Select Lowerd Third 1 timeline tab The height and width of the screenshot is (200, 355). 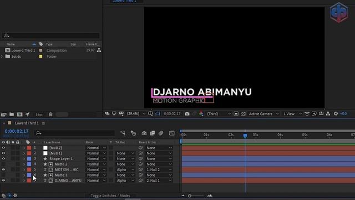click(27, 123)
